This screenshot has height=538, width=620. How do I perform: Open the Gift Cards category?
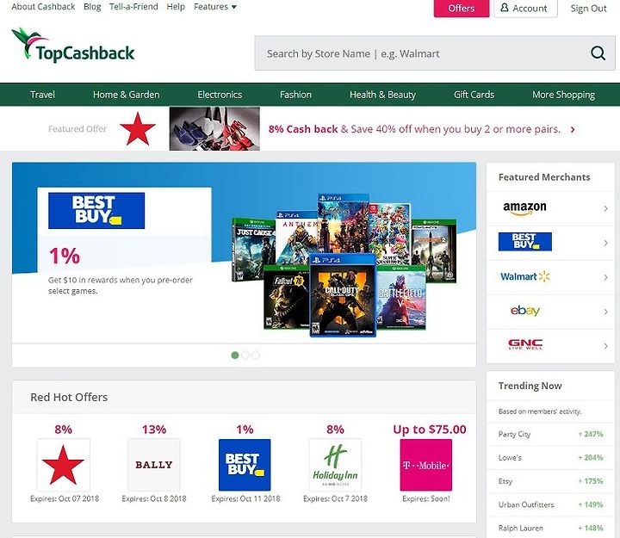pyautogui.click(x=474, y=95)
